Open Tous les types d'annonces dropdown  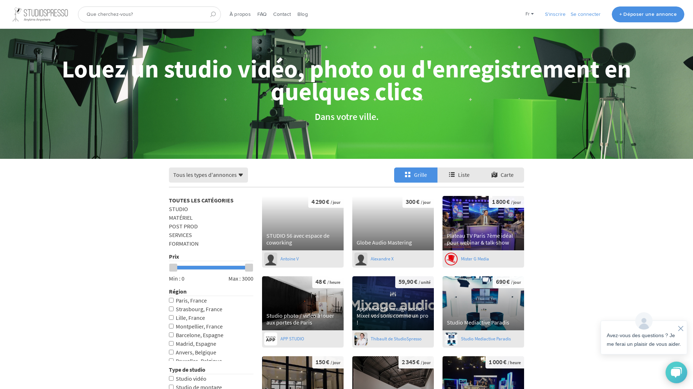tap(208, 175)
